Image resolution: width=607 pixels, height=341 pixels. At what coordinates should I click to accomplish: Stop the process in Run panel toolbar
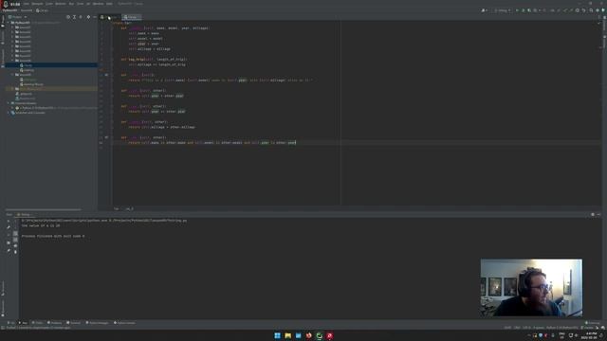click(9, 234)
